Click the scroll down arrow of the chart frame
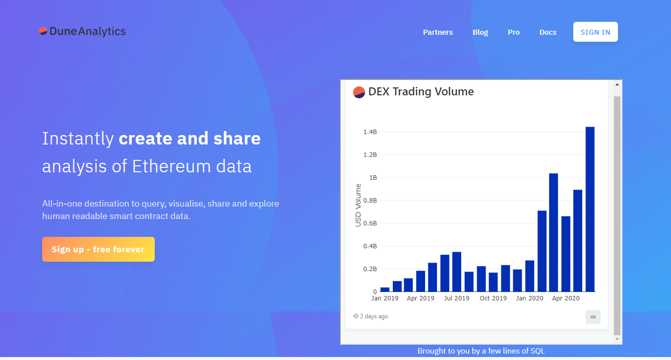 [617, 339]
